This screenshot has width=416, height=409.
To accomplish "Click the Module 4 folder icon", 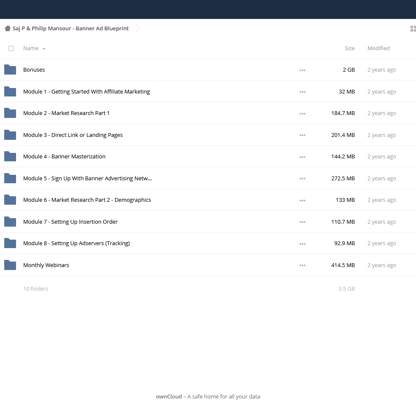I will [10, 157].
